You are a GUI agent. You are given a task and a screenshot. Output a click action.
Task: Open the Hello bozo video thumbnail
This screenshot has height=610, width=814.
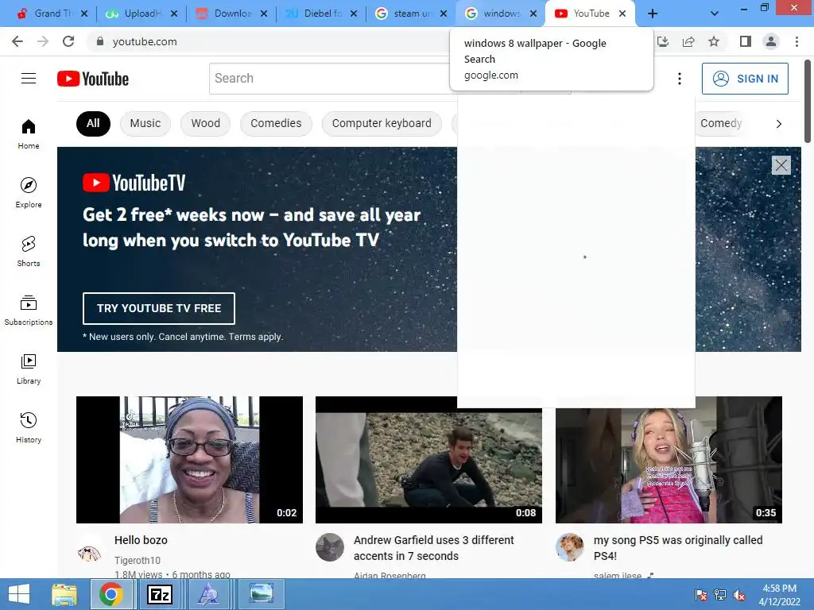point(189,460)
